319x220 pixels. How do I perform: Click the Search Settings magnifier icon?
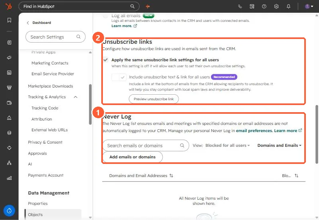click(78, 37)
